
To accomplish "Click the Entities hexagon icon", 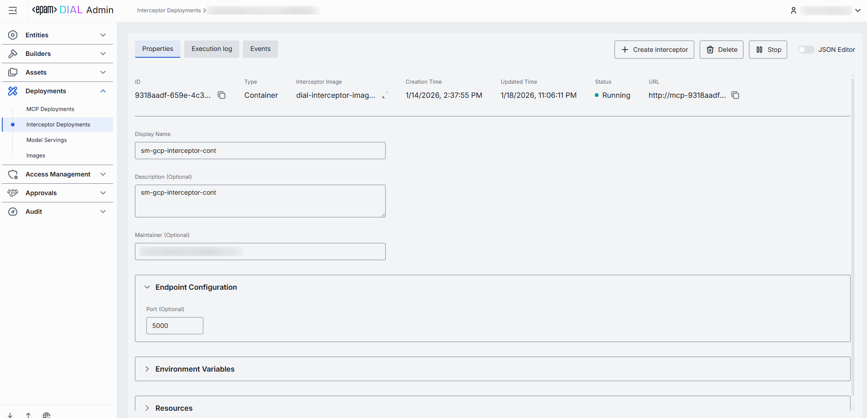I will click(13, 35).
